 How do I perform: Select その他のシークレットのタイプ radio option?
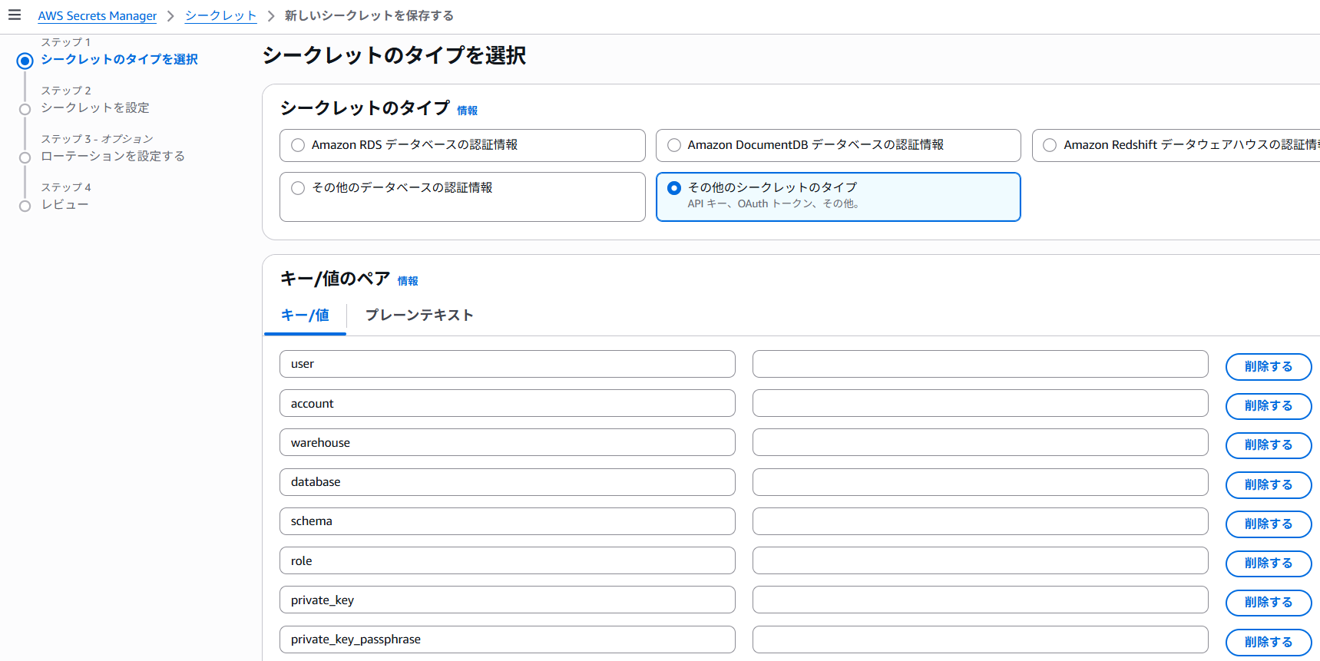pos(674,188)
